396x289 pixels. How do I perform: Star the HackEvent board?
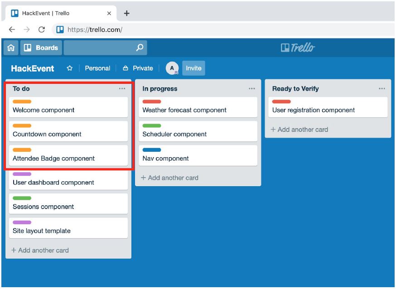(x=70, y=68)
